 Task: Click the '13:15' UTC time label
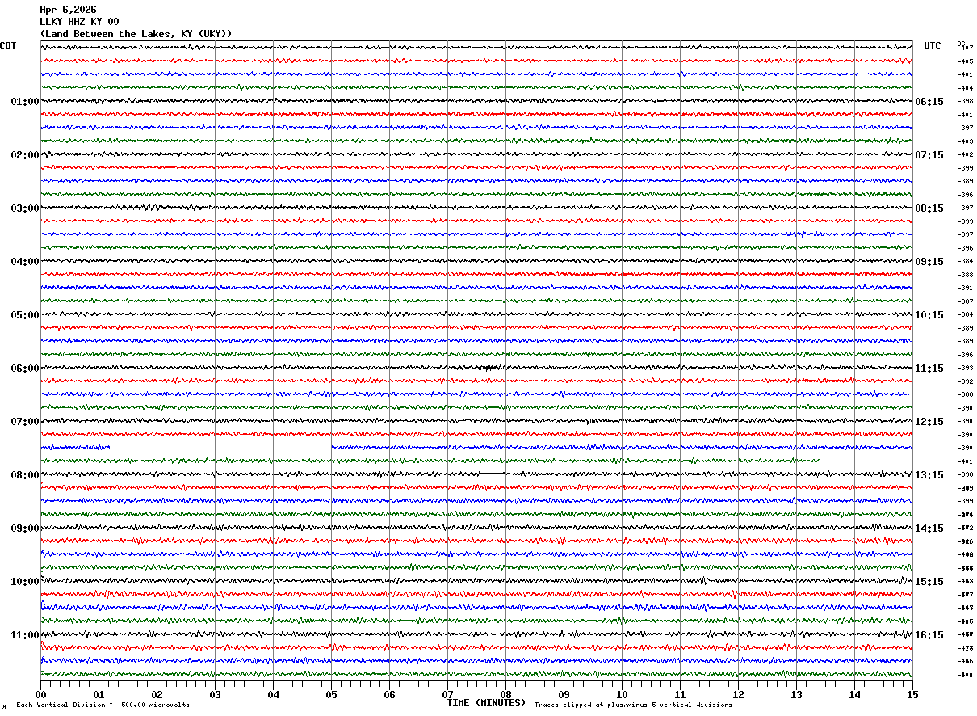(929, 475)
